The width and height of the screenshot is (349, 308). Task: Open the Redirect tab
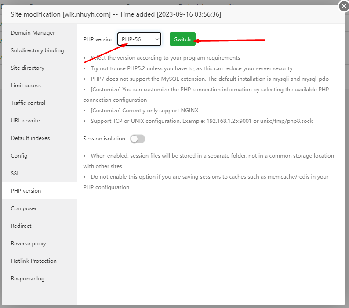pyautogui.click(x=40, y=226)
